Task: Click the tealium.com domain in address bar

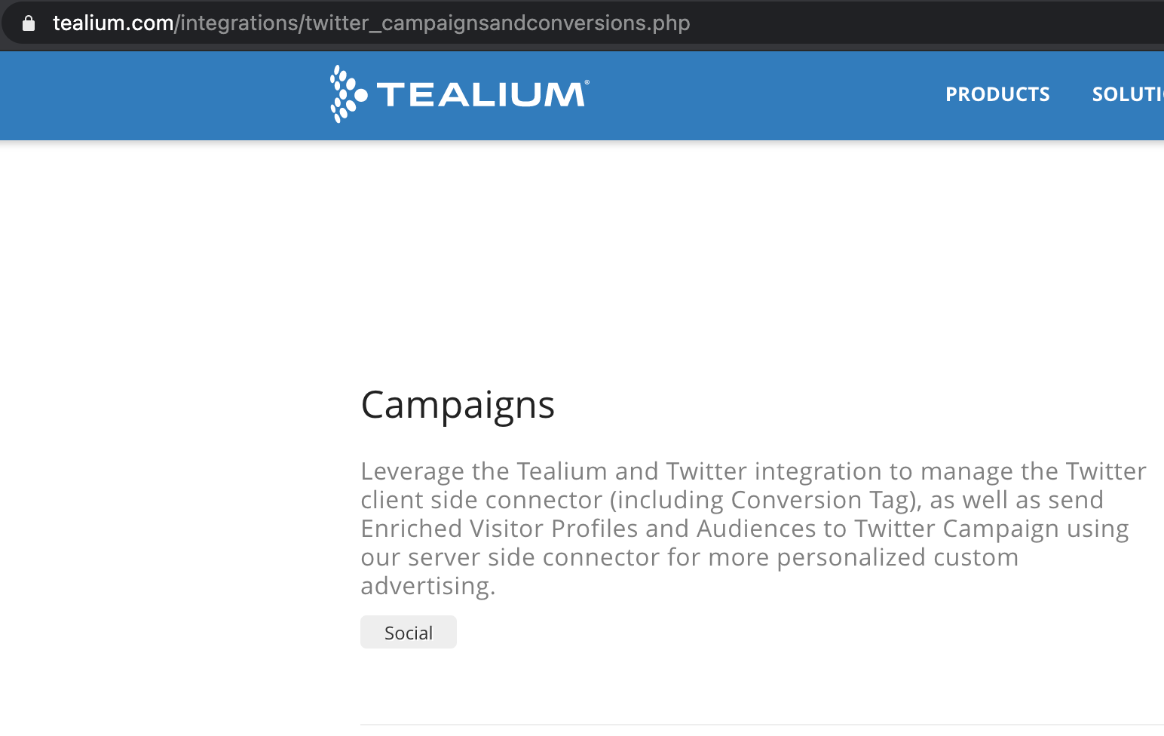Action: coord(113,23)
